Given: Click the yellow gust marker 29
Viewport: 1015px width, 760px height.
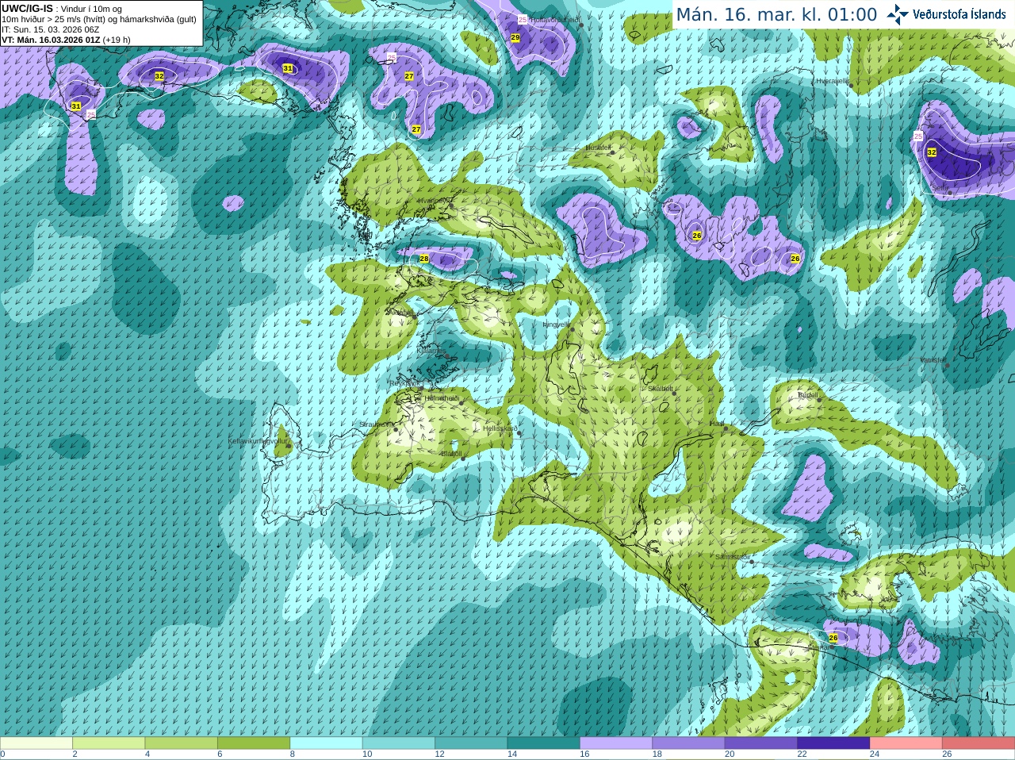Looking at the screenshot, I should point(515,37).
